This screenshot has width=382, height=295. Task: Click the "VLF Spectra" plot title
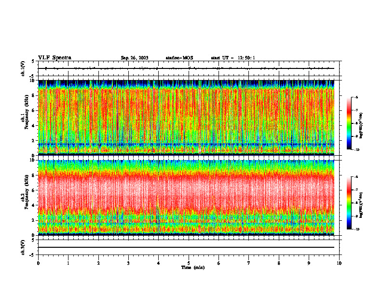(55, 58)
